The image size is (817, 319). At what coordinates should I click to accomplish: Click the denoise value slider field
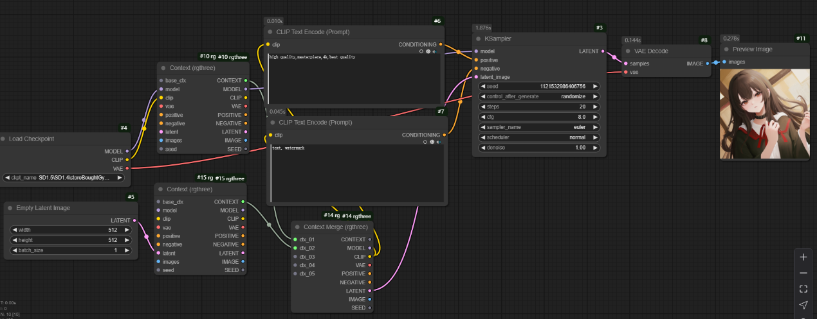coord(539,148)
